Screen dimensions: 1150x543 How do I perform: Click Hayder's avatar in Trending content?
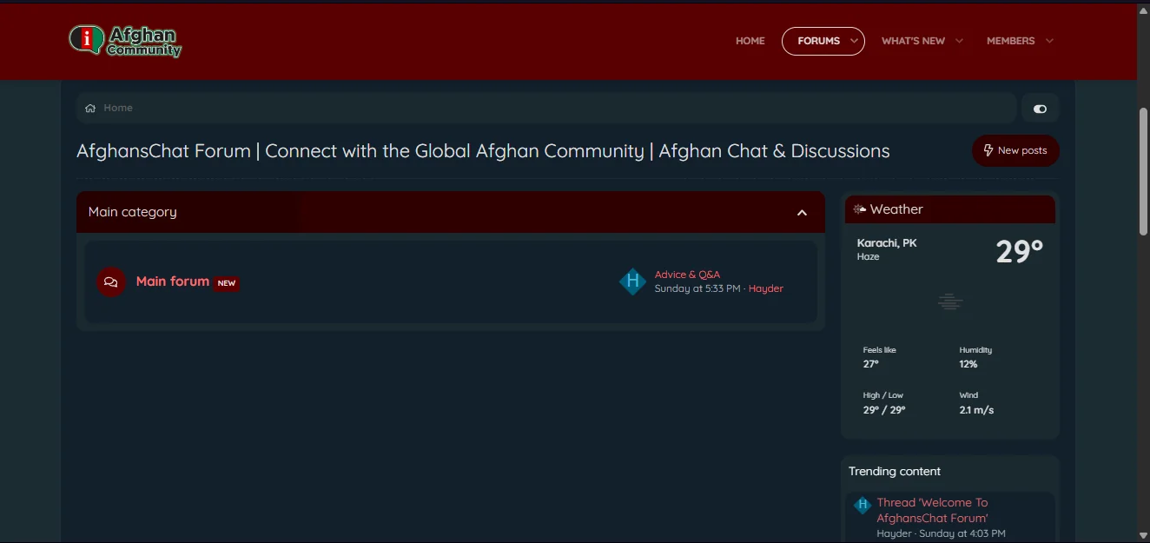pos(862,505)
